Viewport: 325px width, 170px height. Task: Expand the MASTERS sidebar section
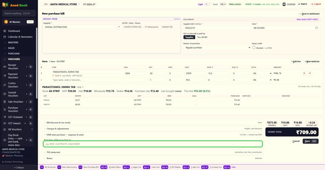point(13,42)
